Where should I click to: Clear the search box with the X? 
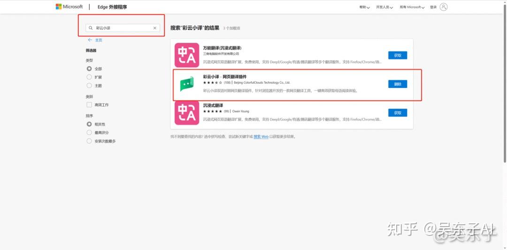tap(154, 28)
